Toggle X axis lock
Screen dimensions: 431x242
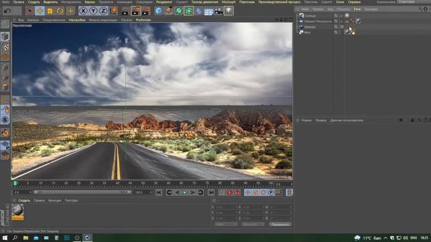coord(84,11)
